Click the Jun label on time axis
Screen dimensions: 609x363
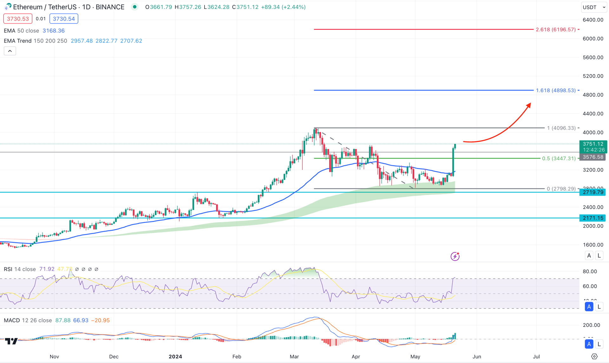pos(477,357)
